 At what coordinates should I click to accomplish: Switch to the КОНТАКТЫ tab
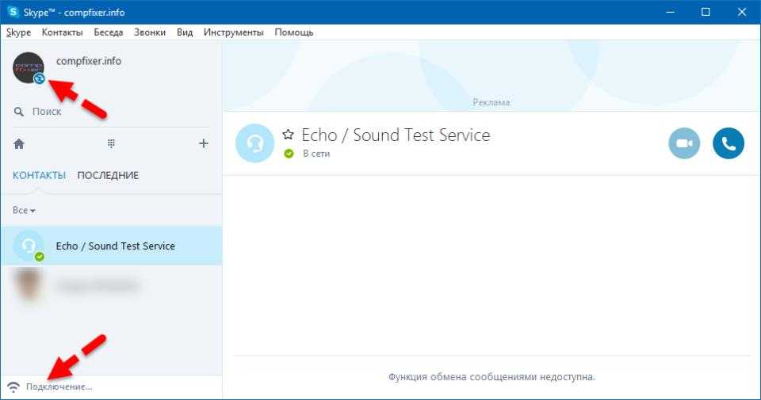39,176
